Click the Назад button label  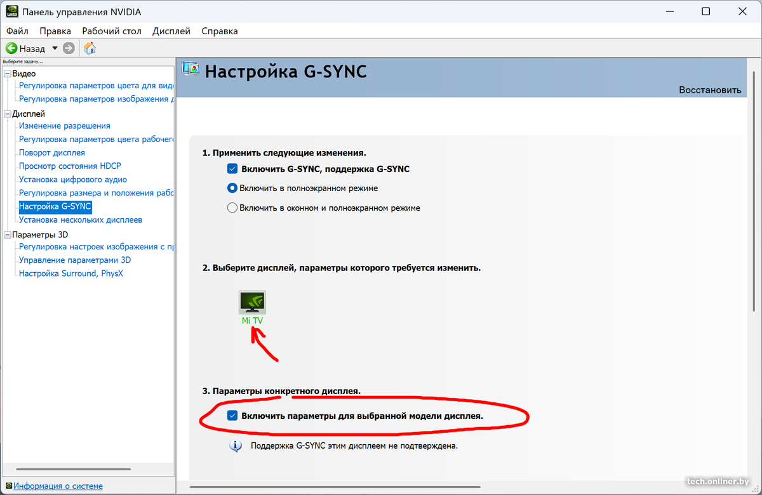[x=32, y=48]
